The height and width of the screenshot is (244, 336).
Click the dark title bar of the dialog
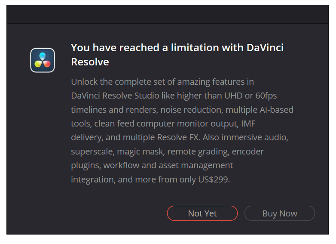coord(168,14)
